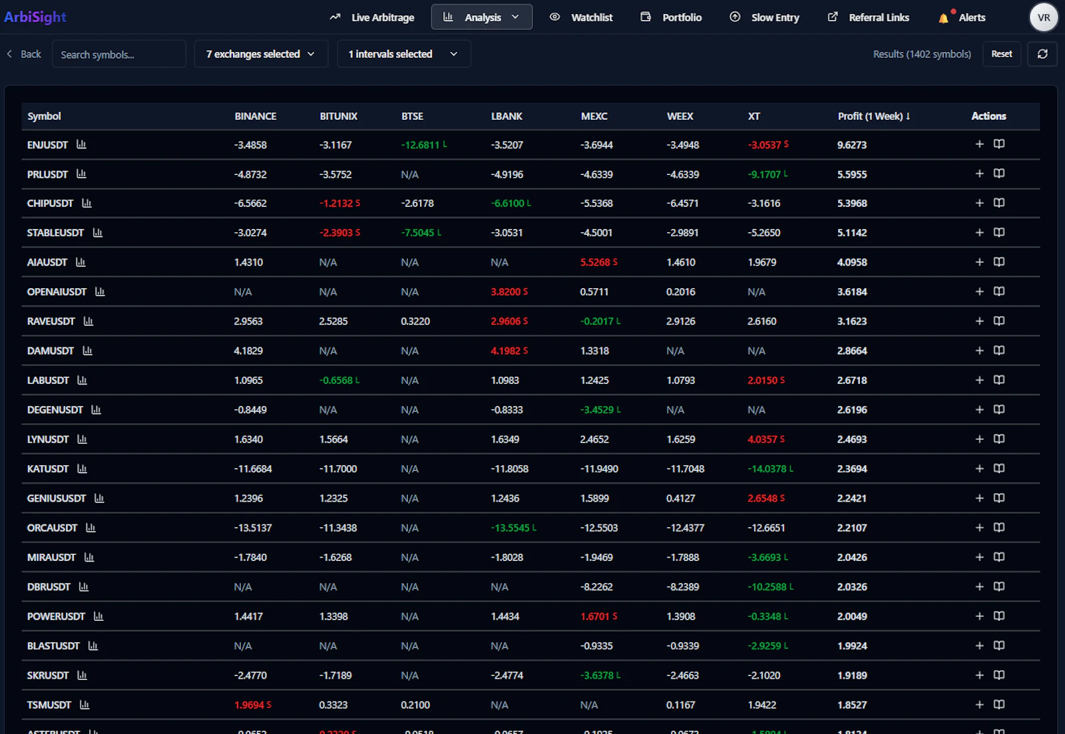
Task: Open chart icon for PRLUSDT
Action: 81,174
